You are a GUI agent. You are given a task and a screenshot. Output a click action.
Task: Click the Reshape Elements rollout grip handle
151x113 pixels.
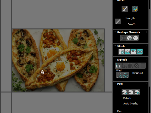(x=146, y=32)
